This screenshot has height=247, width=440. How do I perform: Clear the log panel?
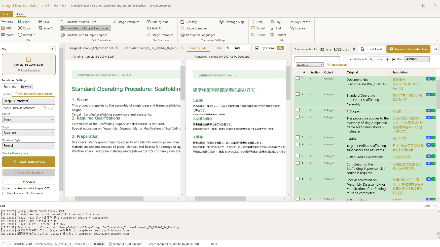[427, 205]
